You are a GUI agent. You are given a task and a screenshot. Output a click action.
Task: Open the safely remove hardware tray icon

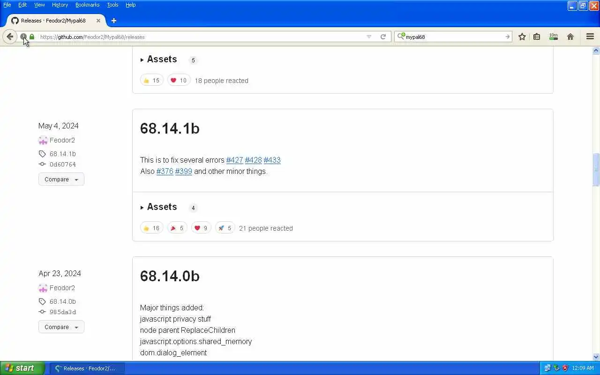556,368
